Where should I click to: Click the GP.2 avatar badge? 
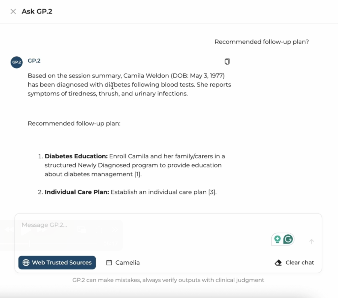[x=17, y=62]
